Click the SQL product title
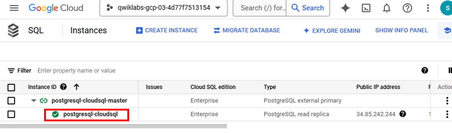Viewport: 452px width, 133px height. (x=36, y=31)
